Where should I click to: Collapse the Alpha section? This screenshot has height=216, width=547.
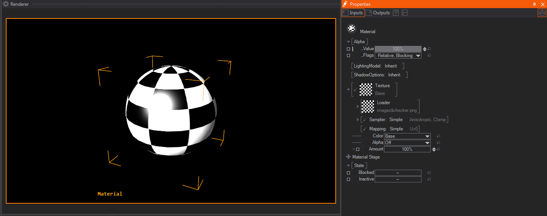pos(348,42)
